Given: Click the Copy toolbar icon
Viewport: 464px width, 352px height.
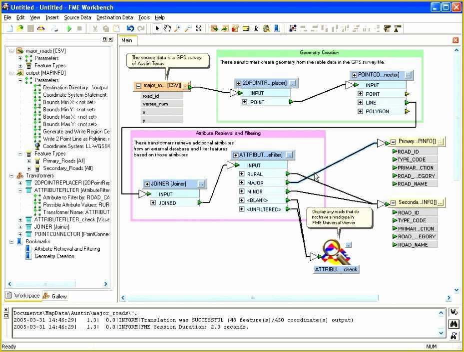Looking at the screenshot, I should [106, 28].
